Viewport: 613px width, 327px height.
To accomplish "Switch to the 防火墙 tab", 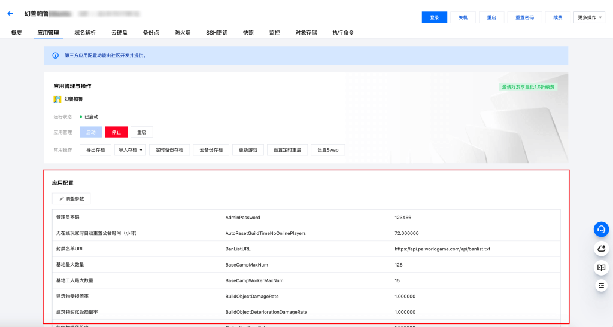I will (184, 33).
